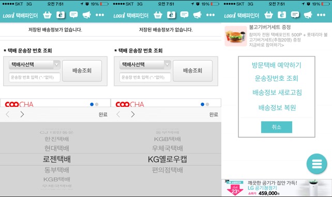Tap the shopping basket icon in left screen

tap(47, 15)
